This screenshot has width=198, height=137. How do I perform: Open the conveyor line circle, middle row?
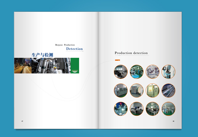(168, 90)
